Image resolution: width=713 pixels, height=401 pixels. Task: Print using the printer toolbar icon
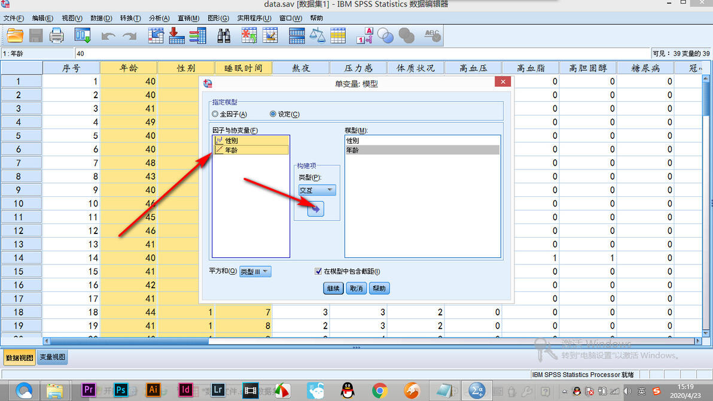[x=56, y=35]
